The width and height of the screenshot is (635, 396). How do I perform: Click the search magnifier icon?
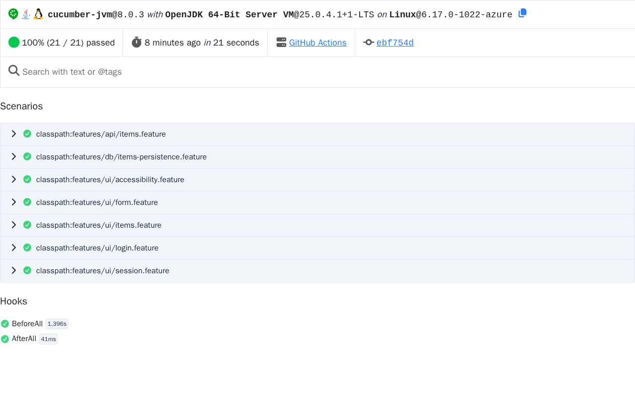[14, 71]
